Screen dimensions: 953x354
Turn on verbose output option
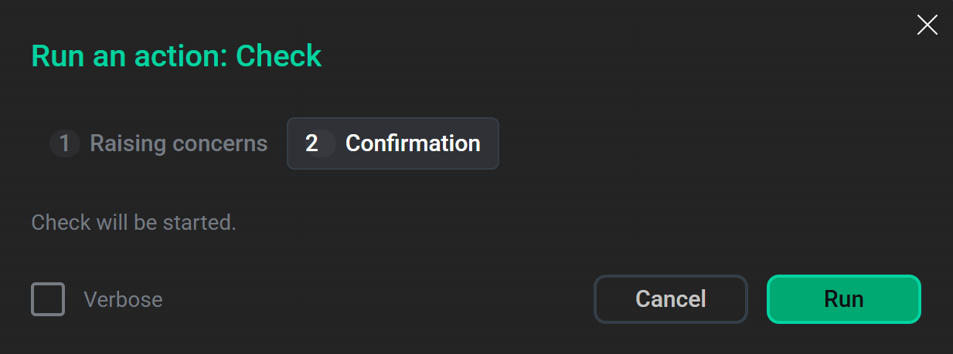[x=48, y=299]
